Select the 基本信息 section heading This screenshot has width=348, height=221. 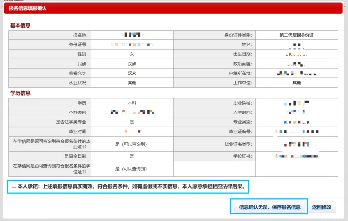tap(20, 25)
